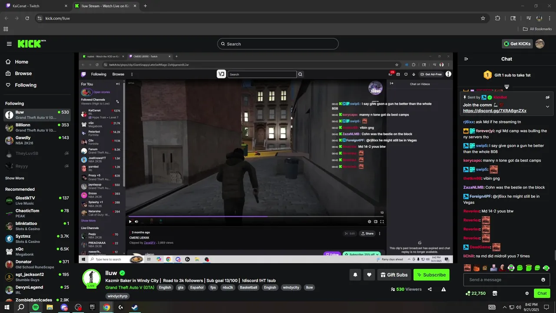556x313 pixels.
Task: Toggle follow heart for lluw
Action: point(369,275)
